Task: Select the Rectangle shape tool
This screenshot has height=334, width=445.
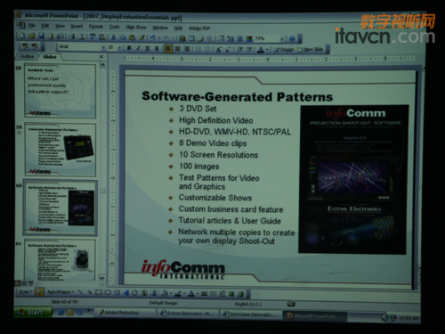Action: pyautogui.click(x=99, y=292)
